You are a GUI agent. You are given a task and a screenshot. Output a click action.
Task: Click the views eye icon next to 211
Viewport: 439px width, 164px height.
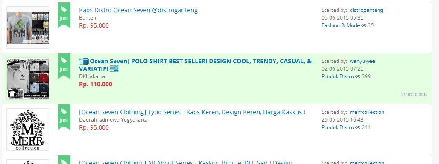[x=358, y=127]
